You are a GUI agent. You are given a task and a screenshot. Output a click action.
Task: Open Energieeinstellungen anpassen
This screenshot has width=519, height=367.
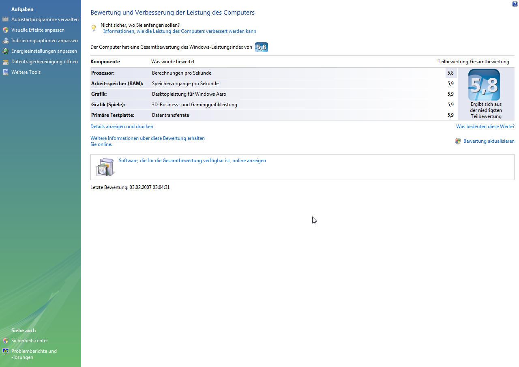pyautogui.click(x=44, y=51)
